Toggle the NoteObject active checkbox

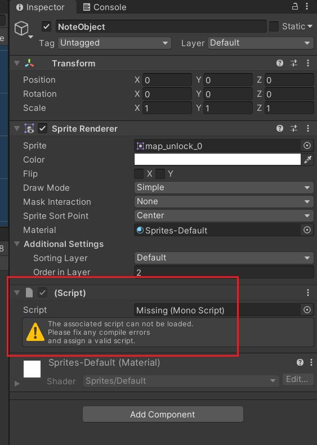tap(46, 27)
